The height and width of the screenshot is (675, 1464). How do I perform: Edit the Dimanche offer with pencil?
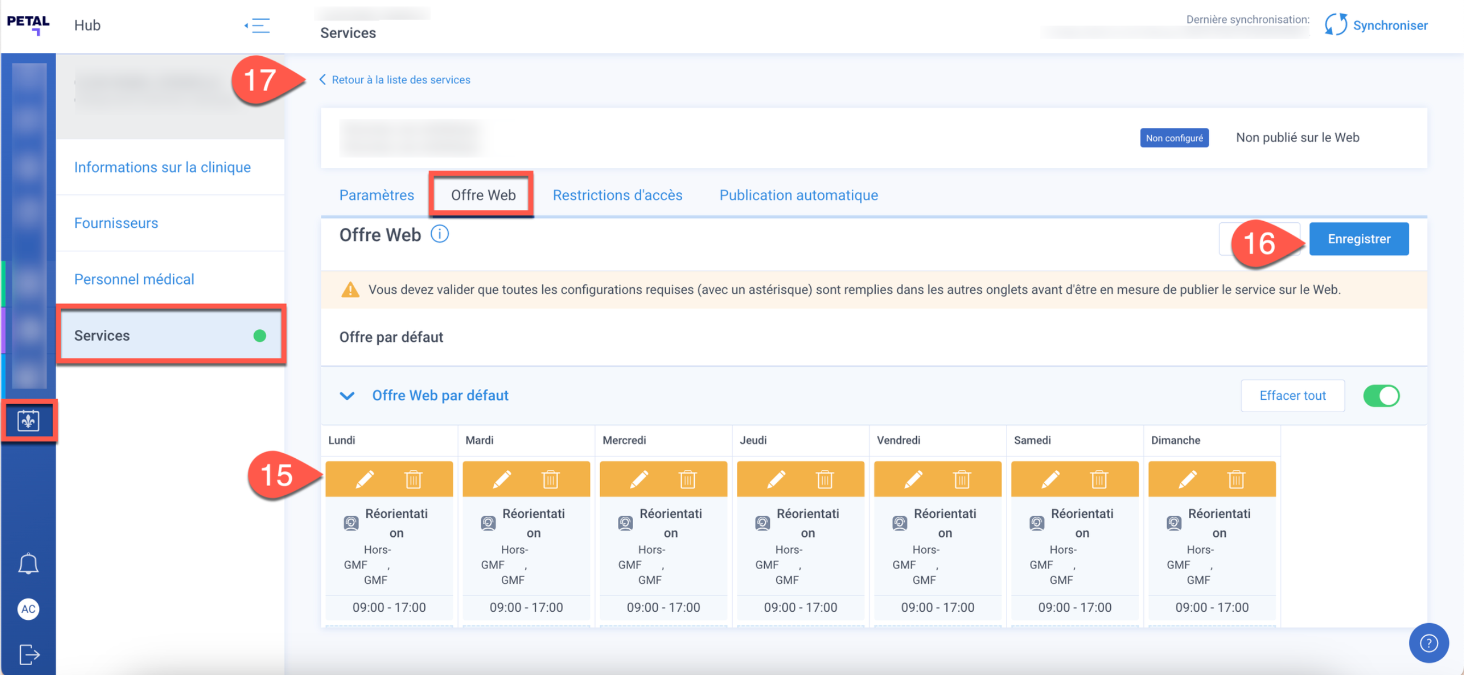pos(1188,479)
